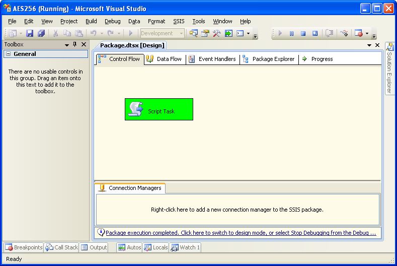Open the Command Window dropdown arrow

tap(248, 33)
